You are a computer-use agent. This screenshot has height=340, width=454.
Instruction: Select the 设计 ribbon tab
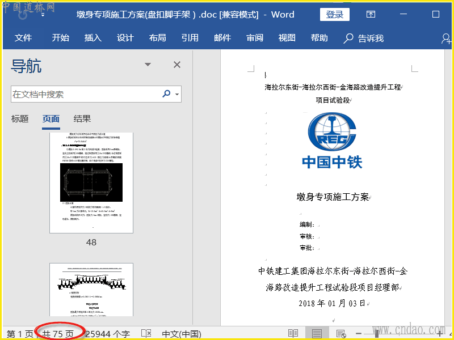125,38
